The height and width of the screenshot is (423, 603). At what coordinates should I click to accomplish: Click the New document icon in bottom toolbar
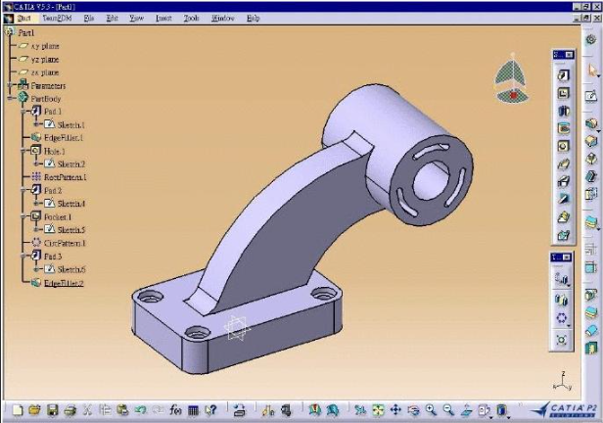pyautogui.click(x=18, y=410)
